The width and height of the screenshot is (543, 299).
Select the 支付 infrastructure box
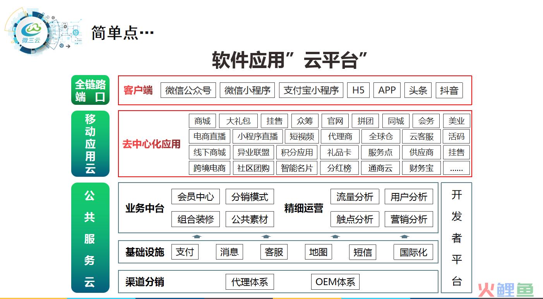point(185,252)
